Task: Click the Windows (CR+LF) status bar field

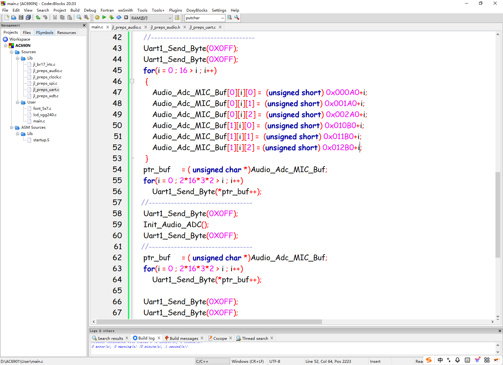Action: click(248, 361)
